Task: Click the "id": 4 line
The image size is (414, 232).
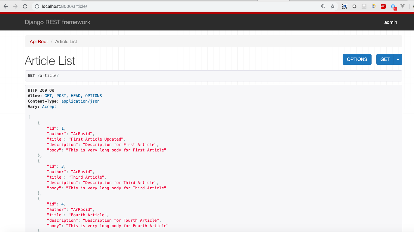Action: pyautogui.click(x=56, y=204)
